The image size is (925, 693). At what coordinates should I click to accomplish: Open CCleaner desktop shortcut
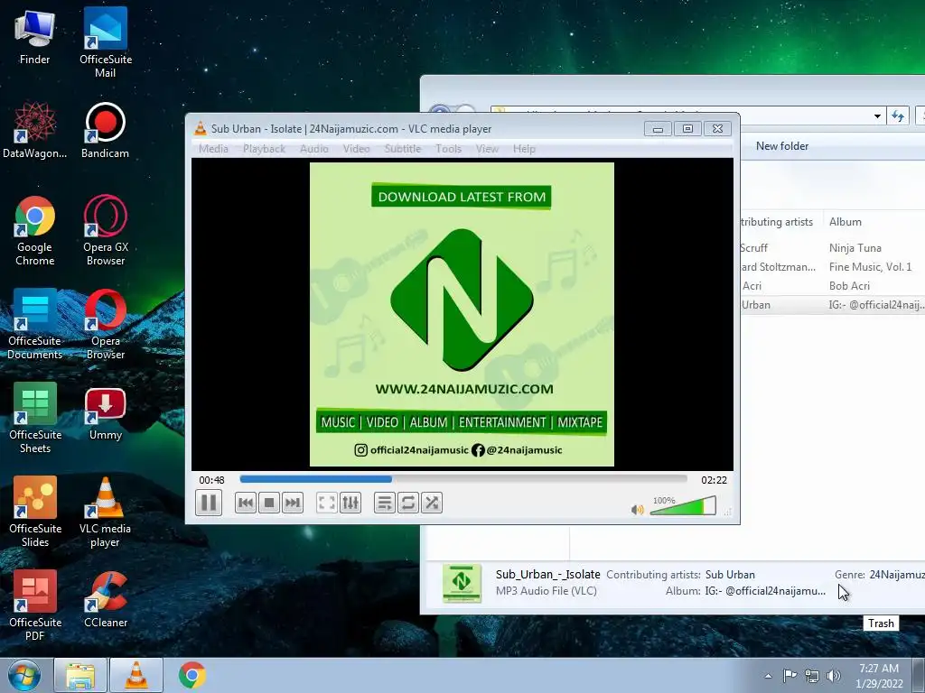click(x=106, y=599)
